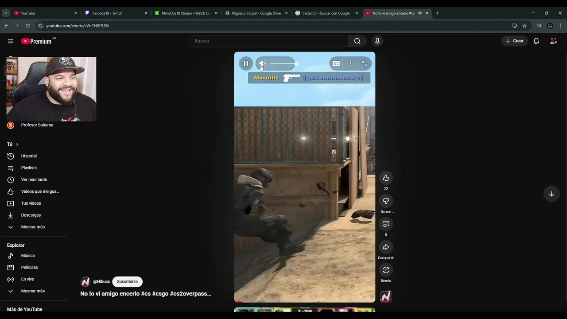
Task: Start voice search with microphone icon
Action: click(377, 41)
